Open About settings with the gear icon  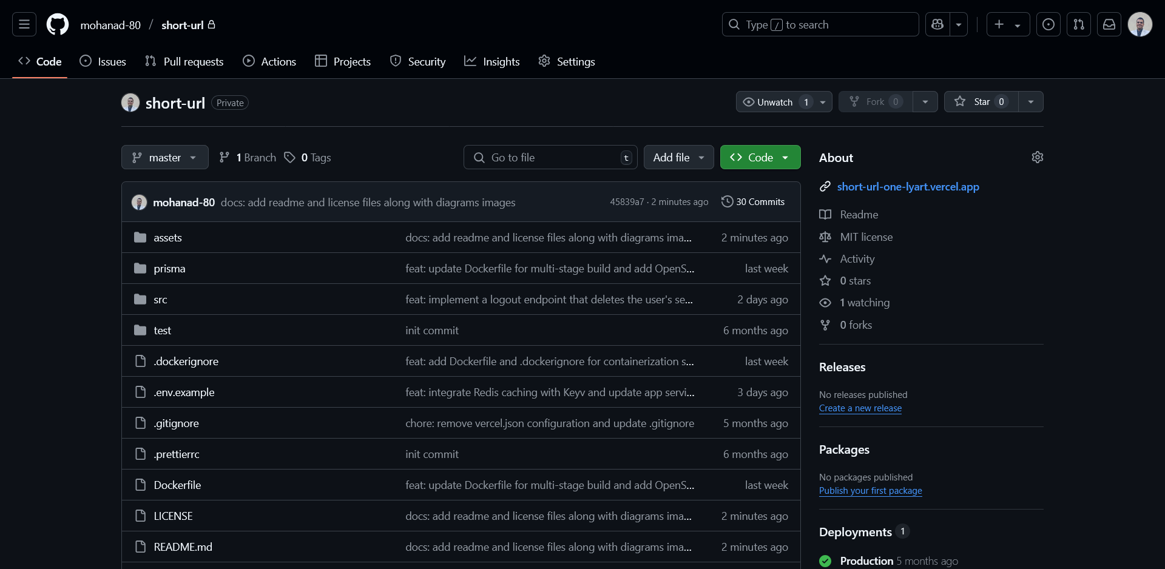tap(1038, 157)
